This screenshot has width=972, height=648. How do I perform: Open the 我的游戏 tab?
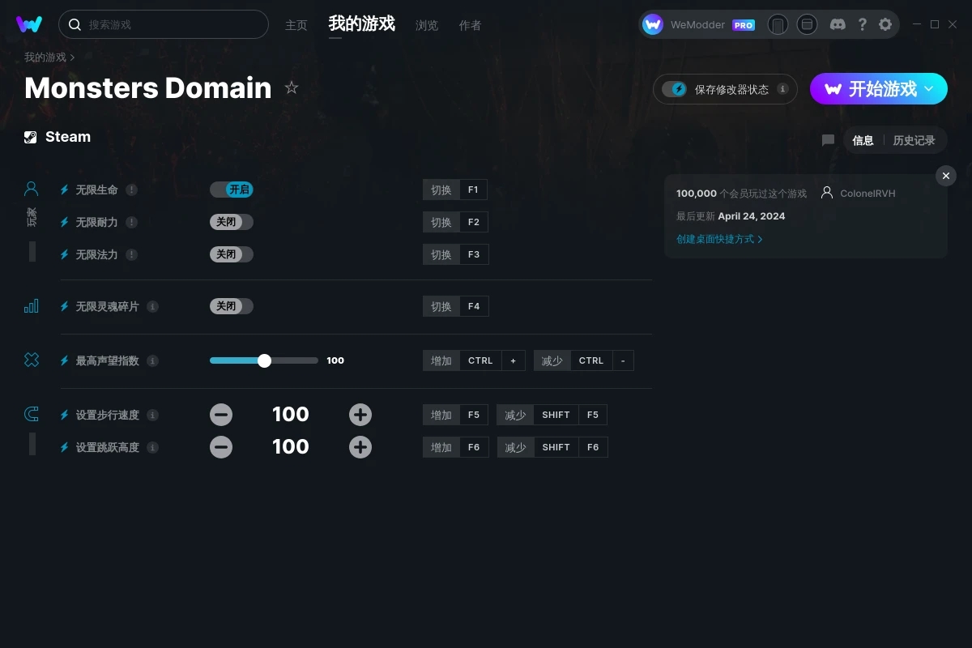click(x=362, y=23)
